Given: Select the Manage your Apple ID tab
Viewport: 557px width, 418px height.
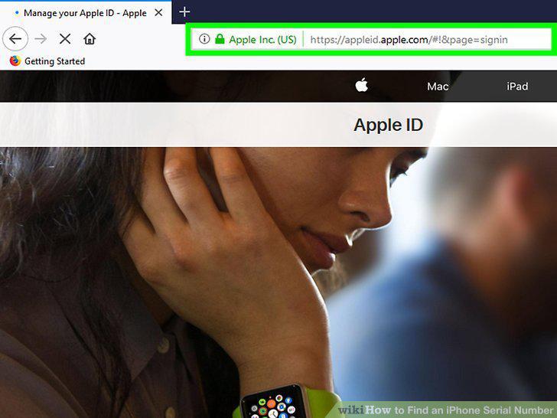Looking at the screenshot, I should pyautogui.click(x=85, y=13).
